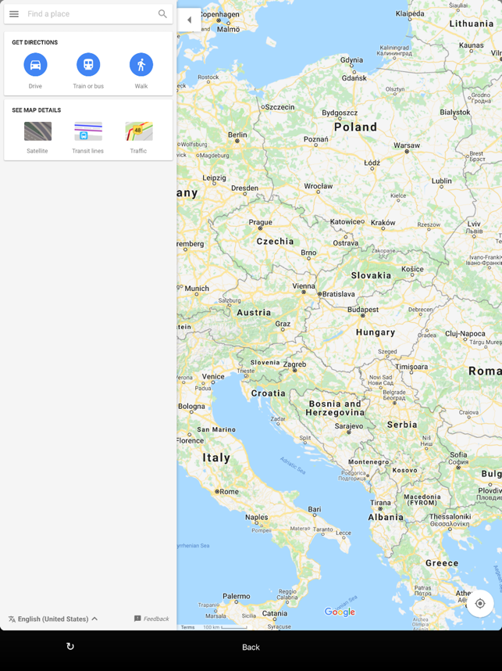Send Feedback link
The image size is (502, 671).
151,619
